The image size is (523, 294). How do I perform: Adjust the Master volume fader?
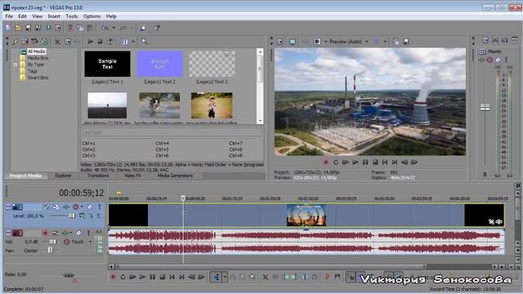485,107
